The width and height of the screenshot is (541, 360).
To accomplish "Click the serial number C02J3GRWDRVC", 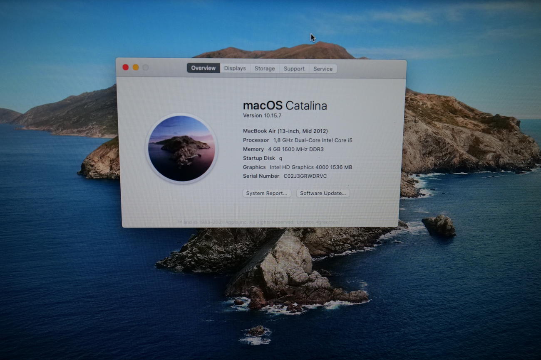I will 305,176.
